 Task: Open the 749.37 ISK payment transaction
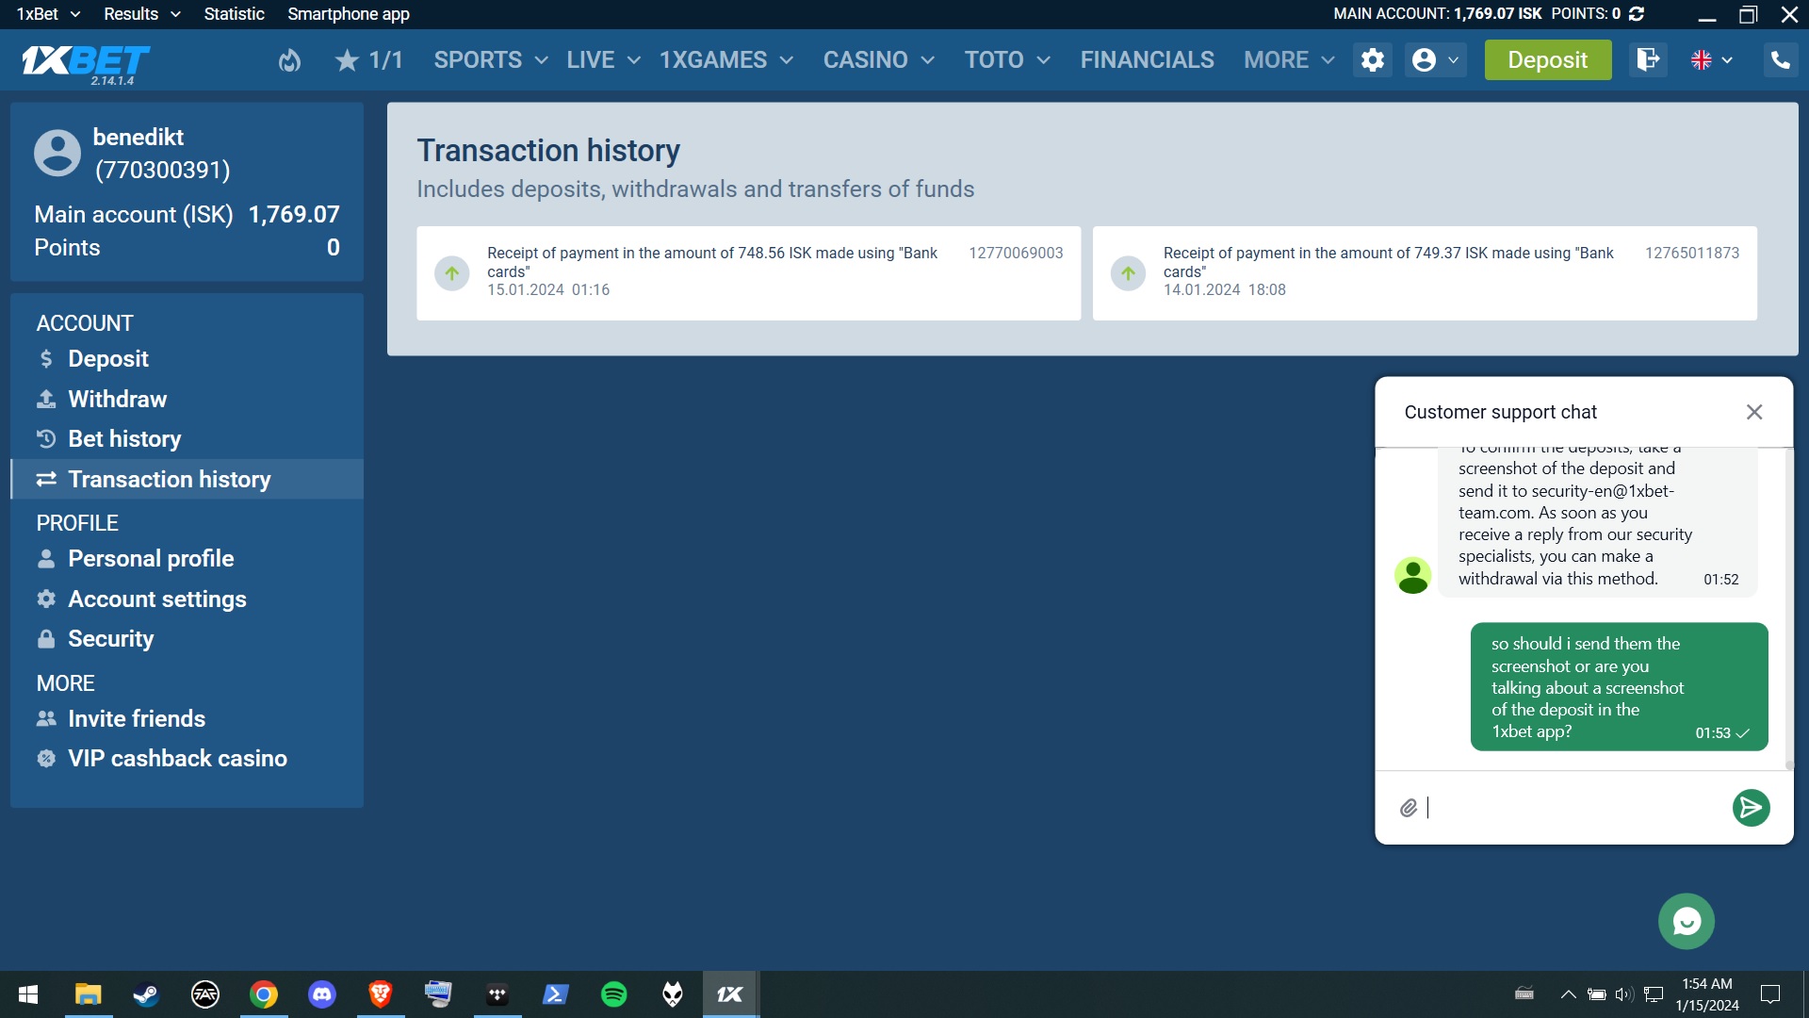pos(1425,273)
